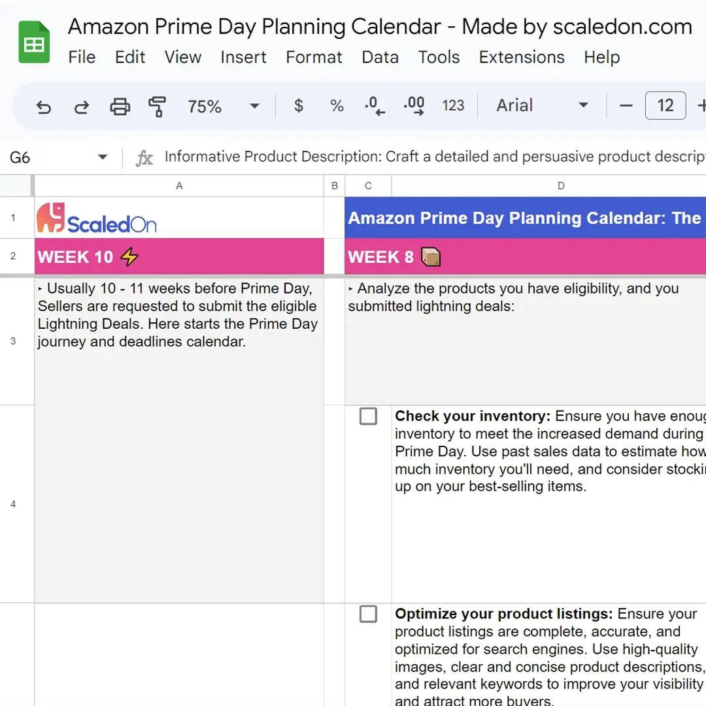Screen dimensions: 706x706
Task: Open the zoom 75% dropdown
Action: pos(224,107)
